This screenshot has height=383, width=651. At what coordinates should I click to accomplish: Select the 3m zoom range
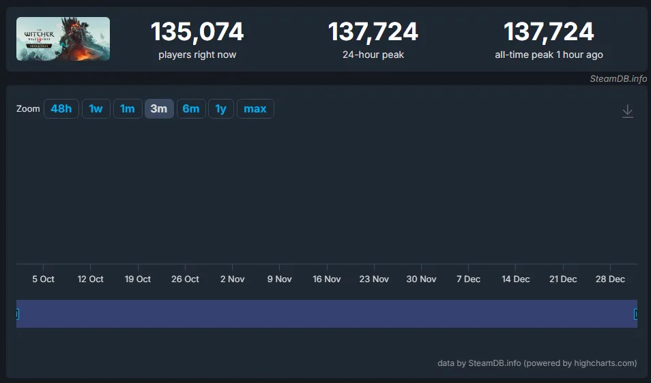pyautogui.click(x=159, y=108)
